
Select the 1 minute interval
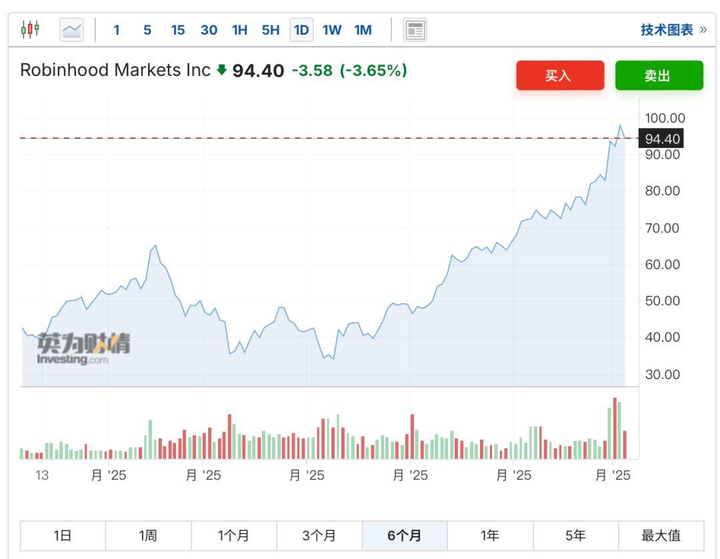(x=117, y=30)
